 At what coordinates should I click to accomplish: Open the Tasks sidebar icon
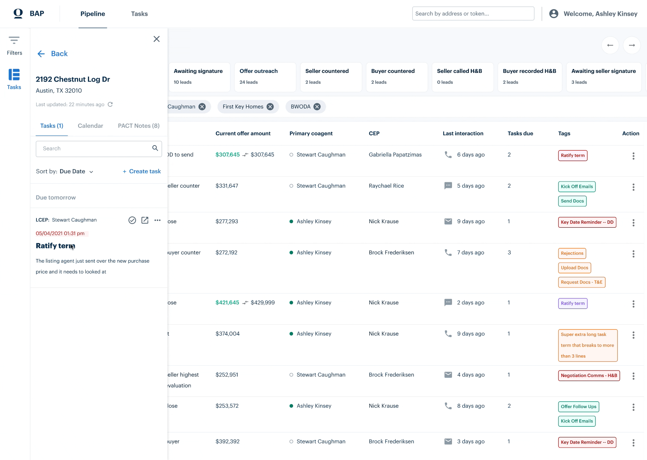click(14, 79)
